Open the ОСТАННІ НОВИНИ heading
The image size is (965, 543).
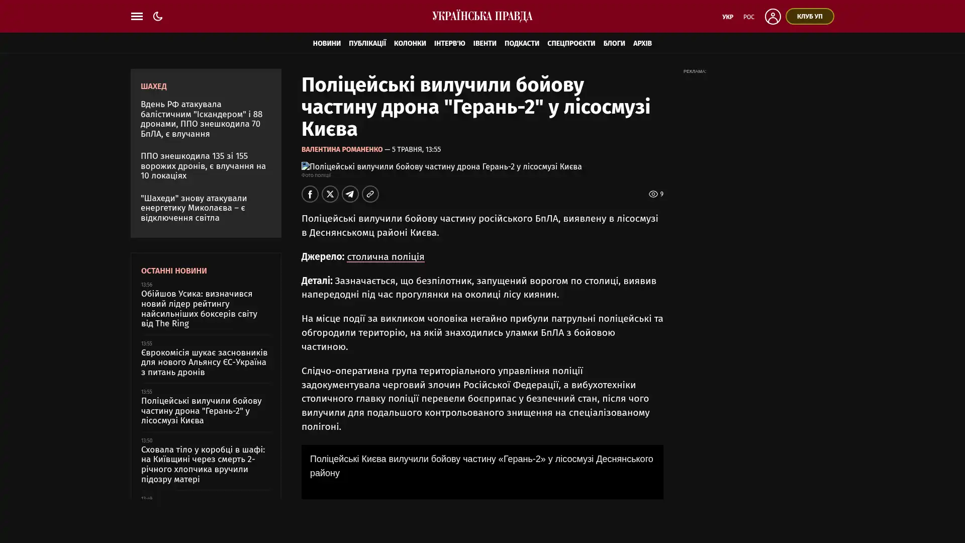(174, 271)
